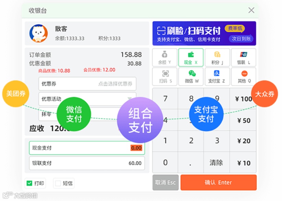
Task: Tap the decimal point key
Action: pos(191,162)
